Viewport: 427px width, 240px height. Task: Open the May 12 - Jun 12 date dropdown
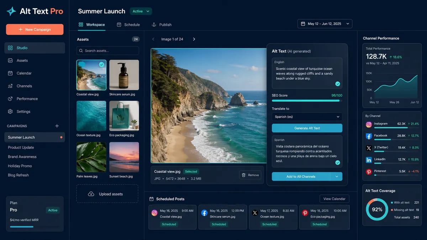click(x=325, y=24)
